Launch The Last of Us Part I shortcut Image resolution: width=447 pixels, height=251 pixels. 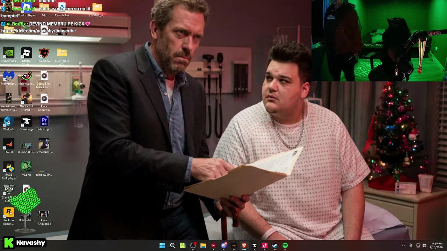[x=26, y=102]
